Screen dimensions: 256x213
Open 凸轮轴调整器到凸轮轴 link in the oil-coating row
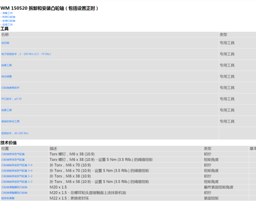click(14, 193)
